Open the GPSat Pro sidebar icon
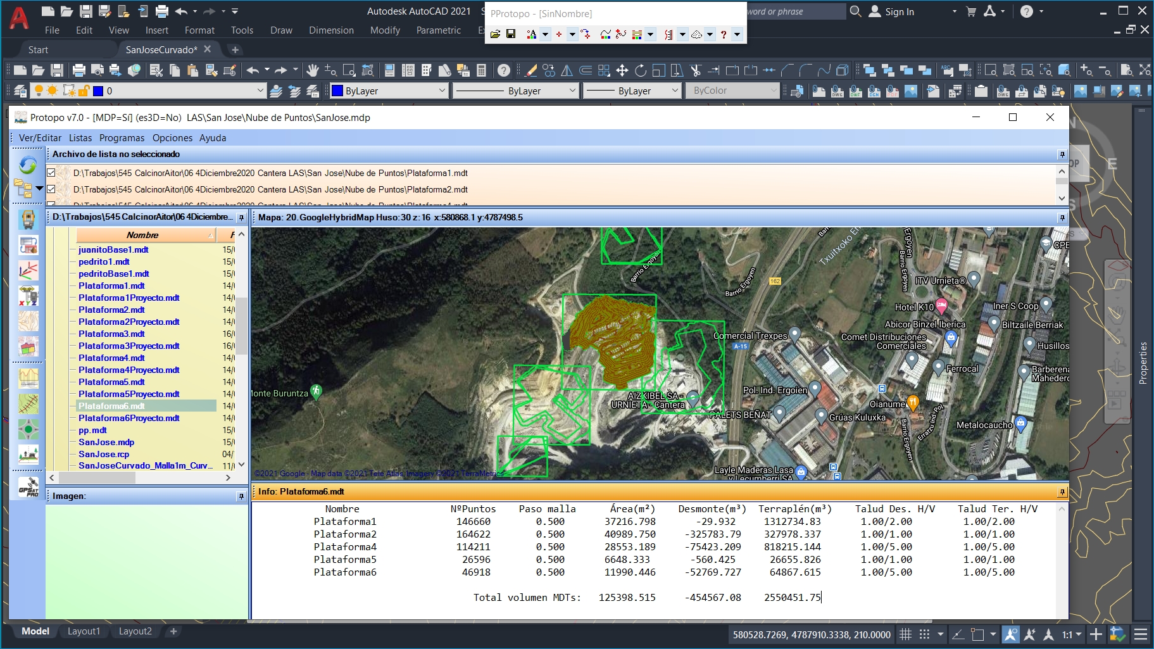 pyautogui.click(x=28, y=487)
